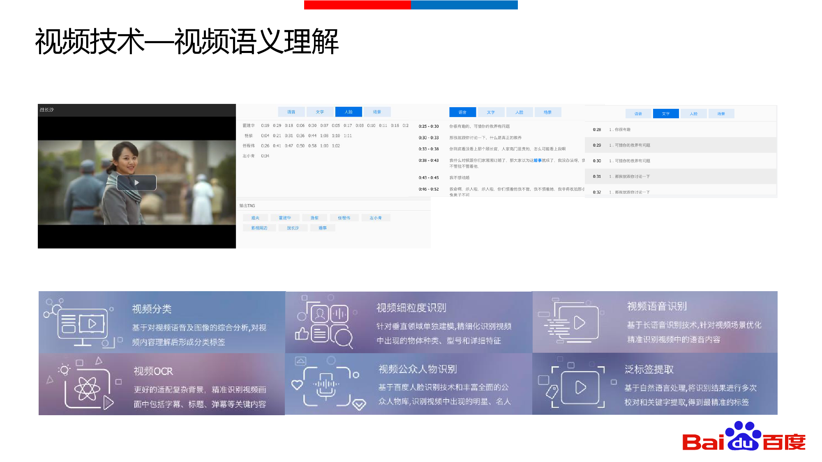Image resolution: width=822 pixels, height=462 pixels.
Task: Click the 视频语音识别 play icon
Action: pyautogui.click(x=579, y=323)
